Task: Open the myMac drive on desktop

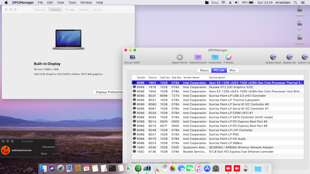Action: [300, 10]
